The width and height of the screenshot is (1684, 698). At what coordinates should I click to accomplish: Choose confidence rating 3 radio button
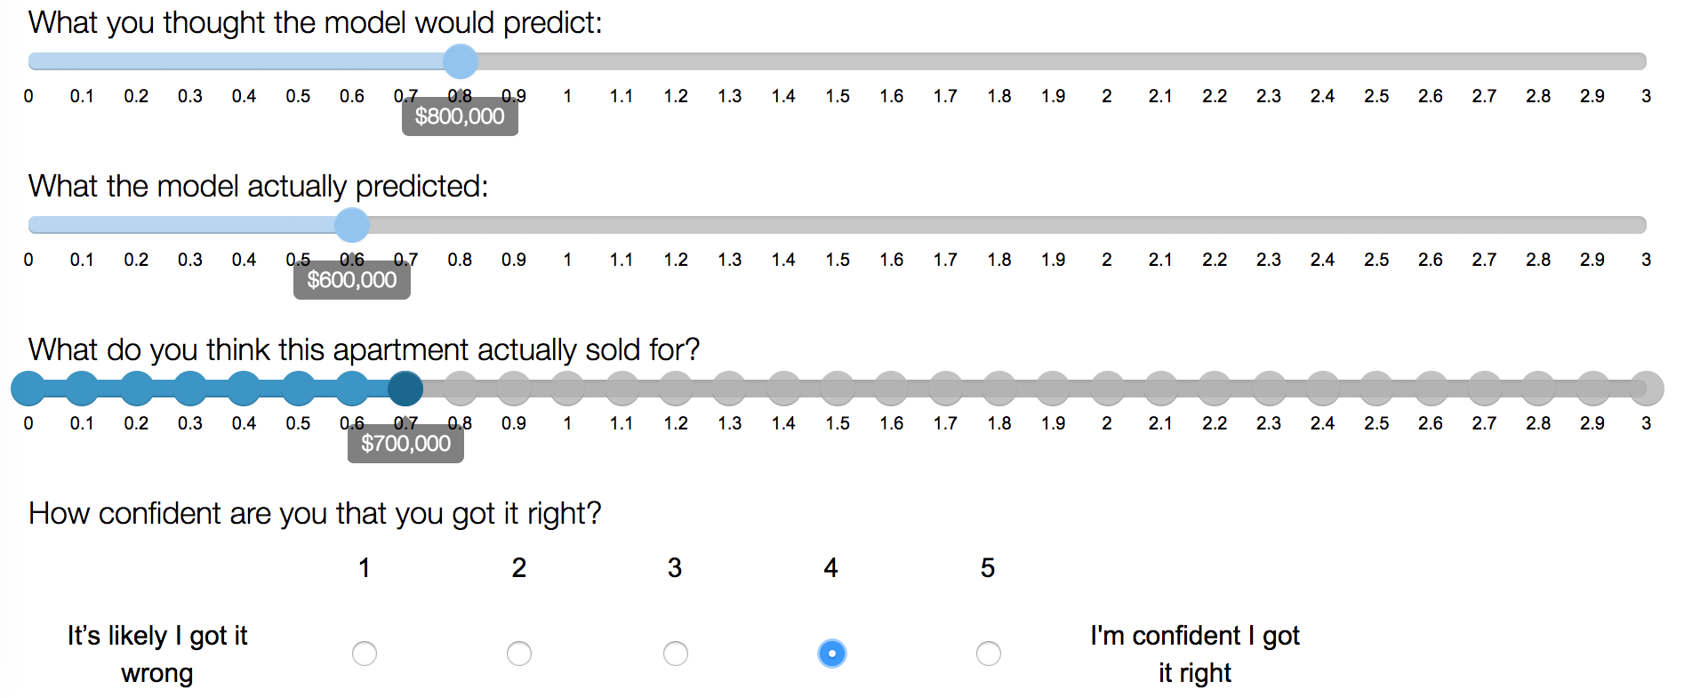(x=676, y=654)
